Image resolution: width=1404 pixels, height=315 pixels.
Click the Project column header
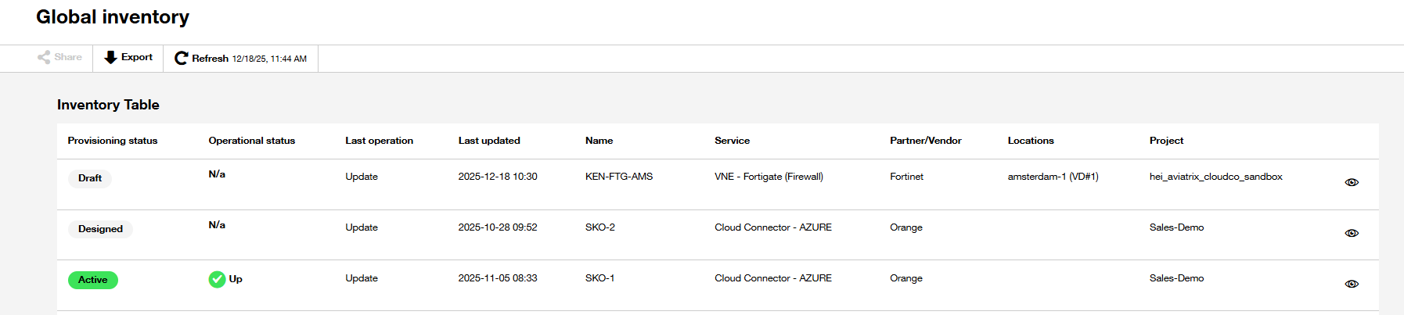point(1166,141)
